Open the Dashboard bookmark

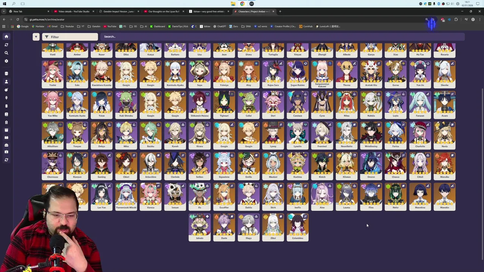[x=157, y=26]
